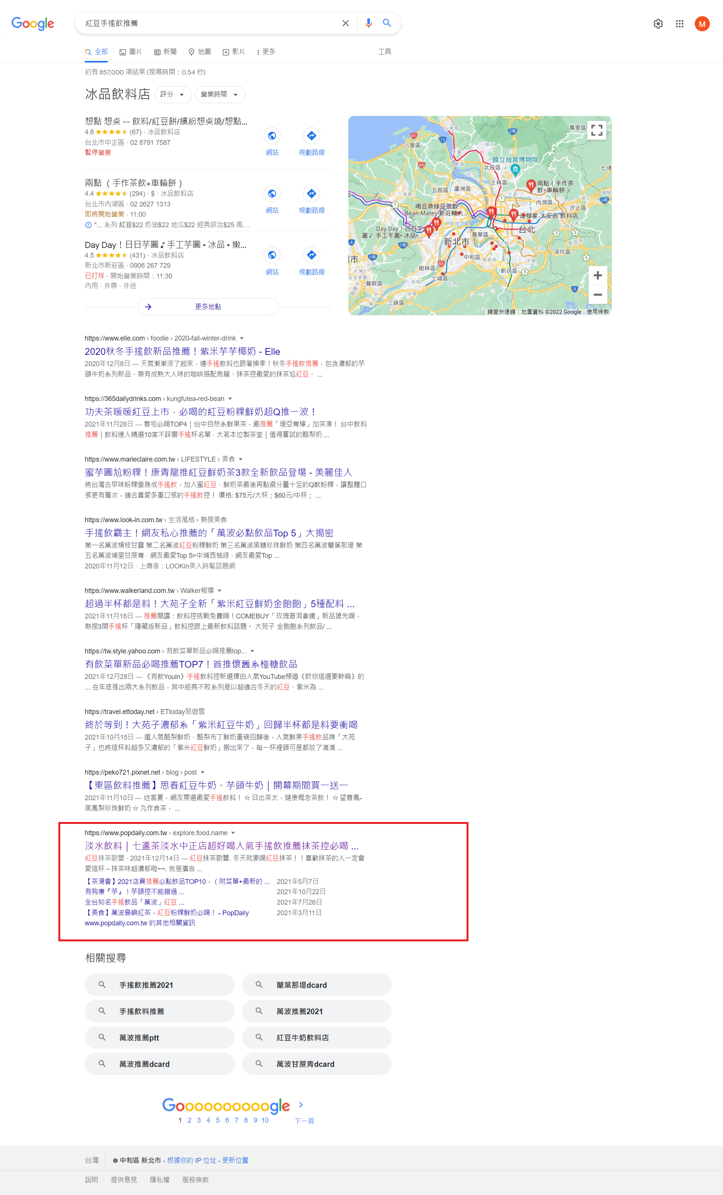The height and width of the screenshot is (1195, 723).
Task: Click the next-page arrow beside Gooooogle
Action: 301,1105
